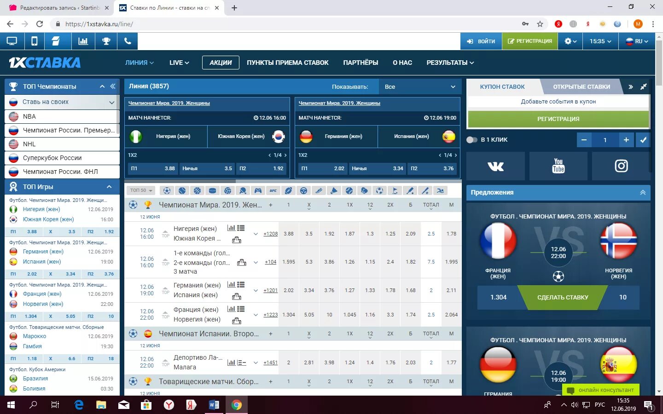Open Microsoft Word from the taskbar
Viewport: 663px width, 414px height.
click(x=214, y=405)
